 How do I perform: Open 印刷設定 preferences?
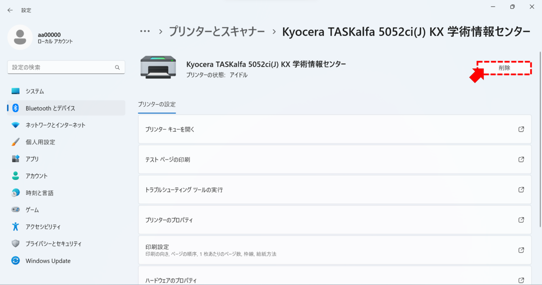(x=335, y=250)
